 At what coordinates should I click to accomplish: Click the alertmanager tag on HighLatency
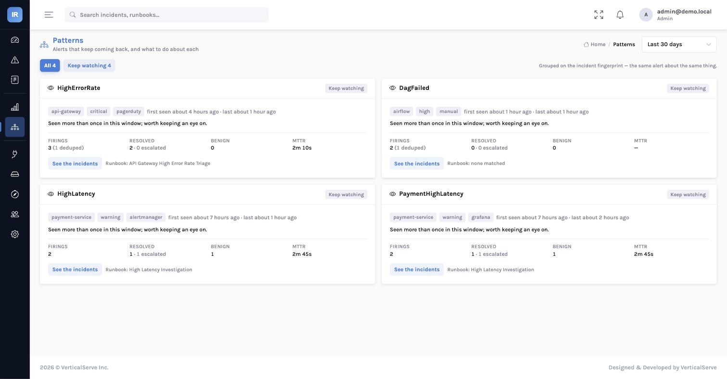pos(146,217)
